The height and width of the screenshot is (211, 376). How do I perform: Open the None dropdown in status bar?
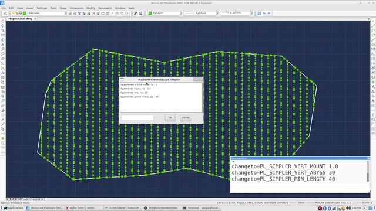[x=367, y=203]
